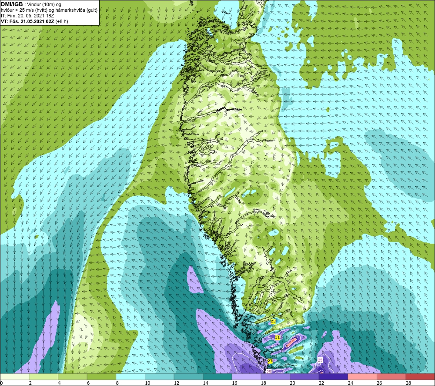Viewport: 435px width, 386px height.
Task: Click the 'IT: Fim. 20. 05. 2021 18Z' line
Action: 27,16
